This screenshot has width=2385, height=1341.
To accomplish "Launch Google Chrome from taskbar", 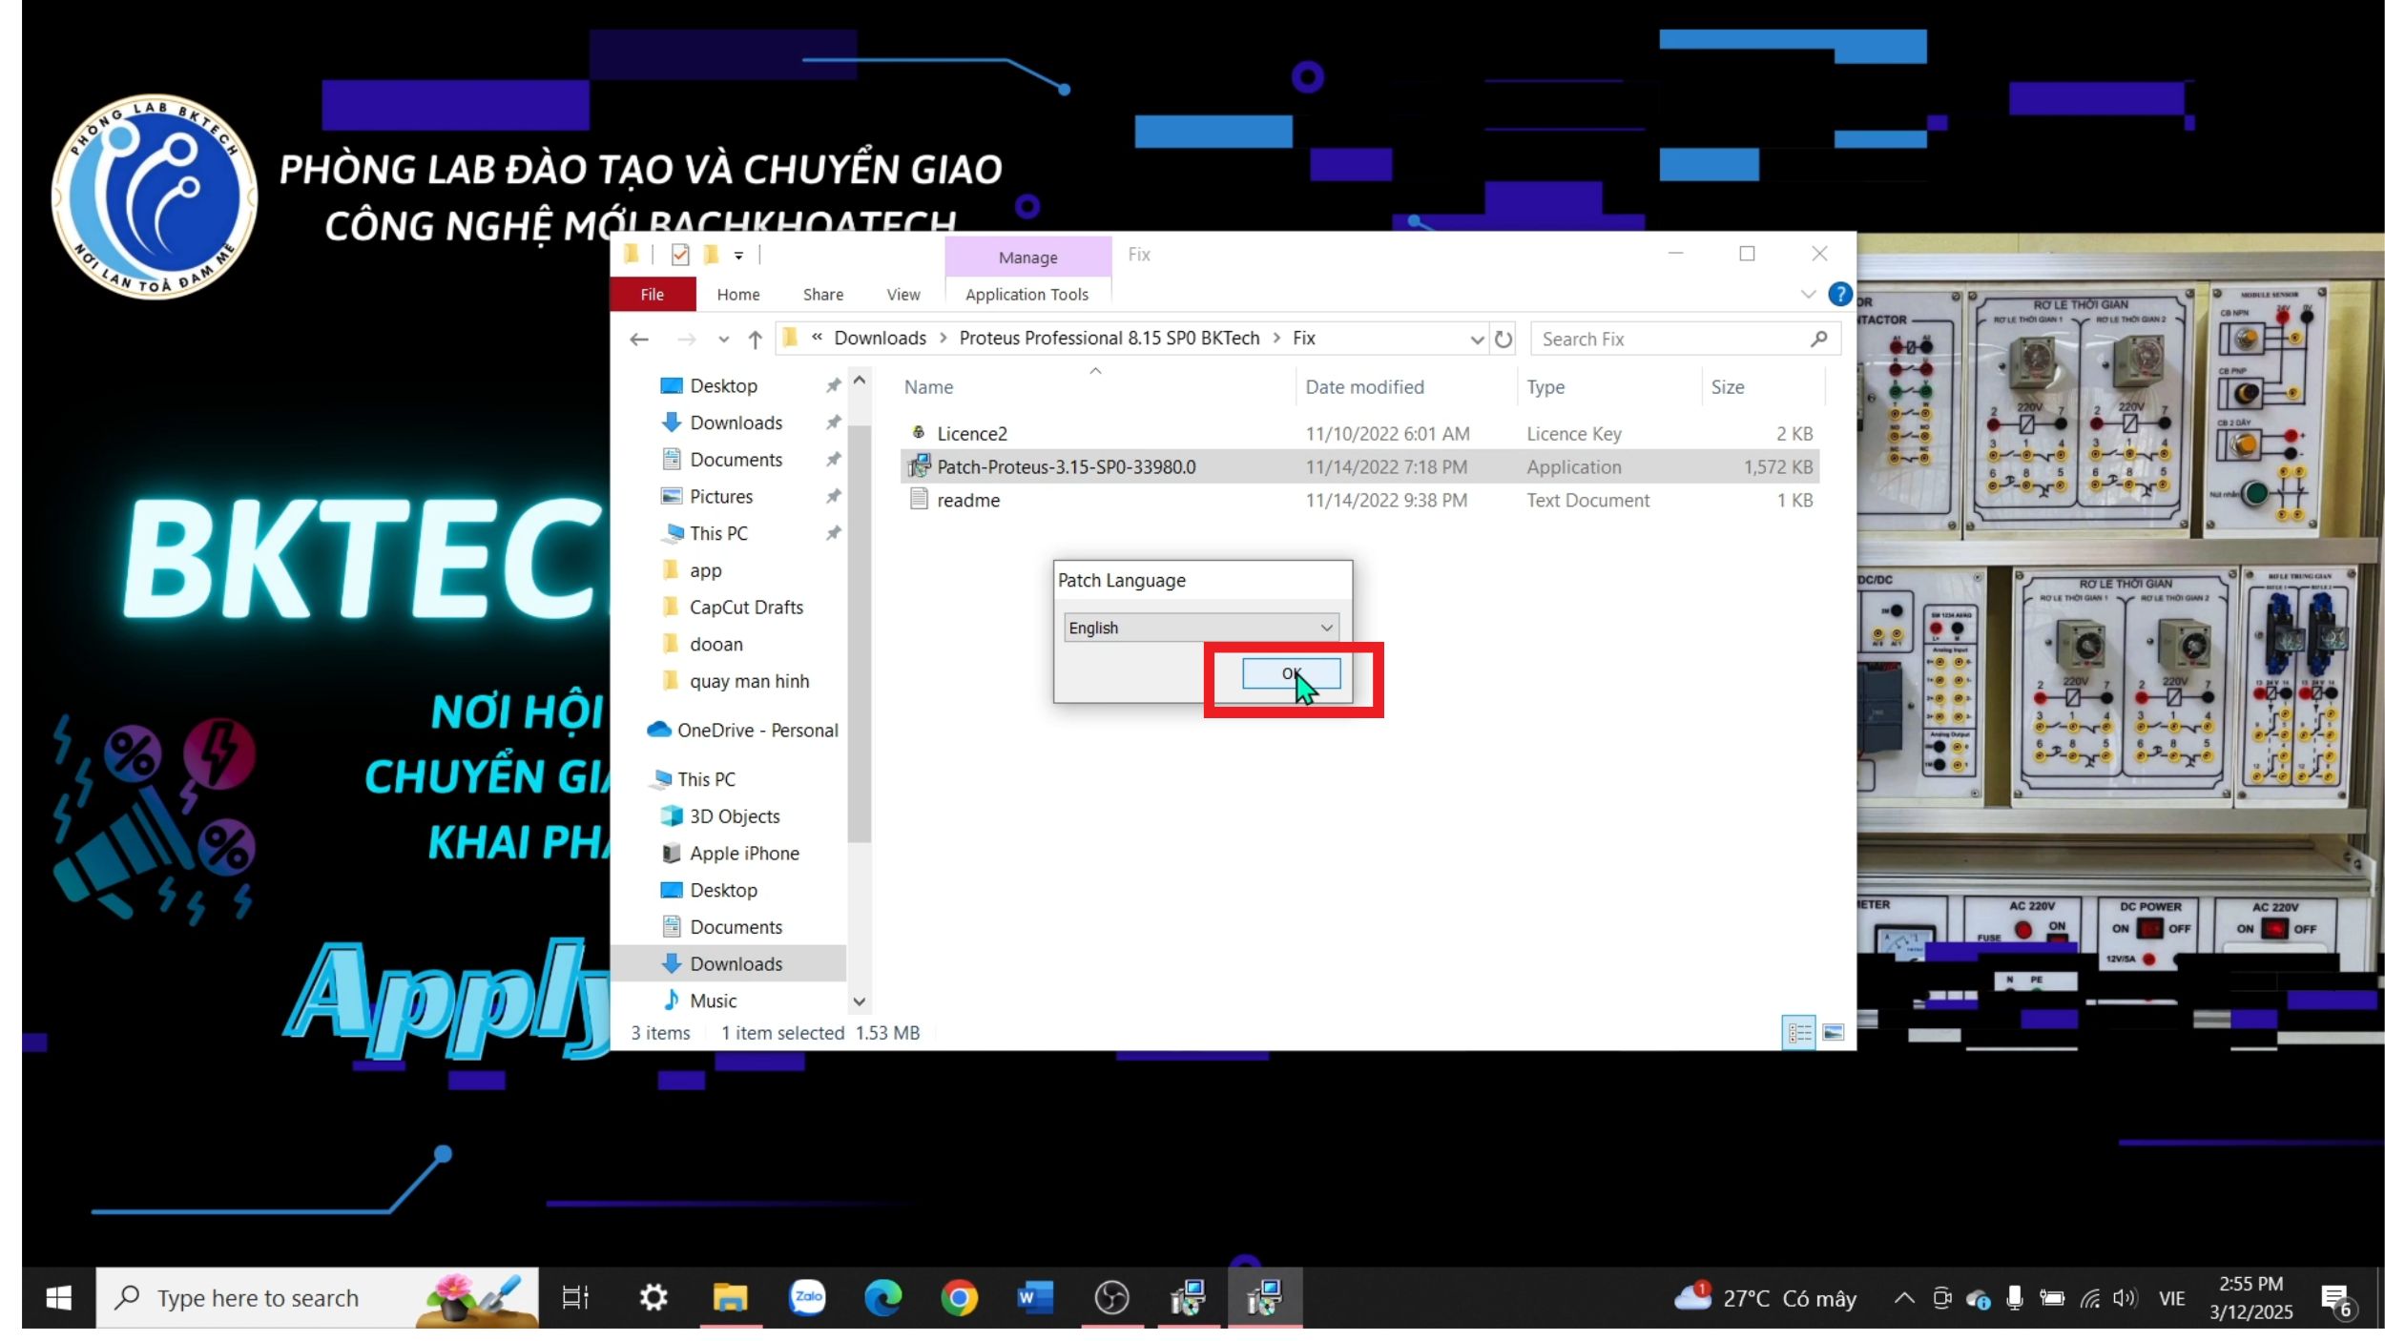I will (960, 1297).
